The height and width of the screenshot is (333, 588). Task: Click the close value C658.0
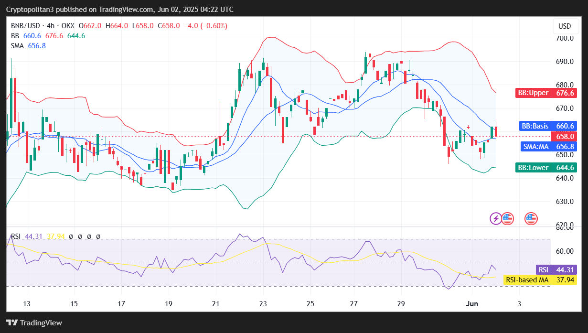pyautogui.click(x=168, y=26)
